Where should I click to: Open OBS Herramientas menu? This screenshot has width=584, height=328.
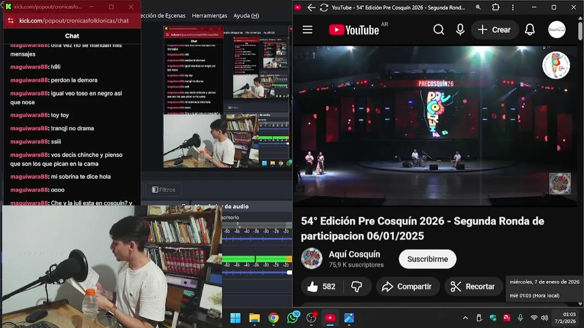209,15
